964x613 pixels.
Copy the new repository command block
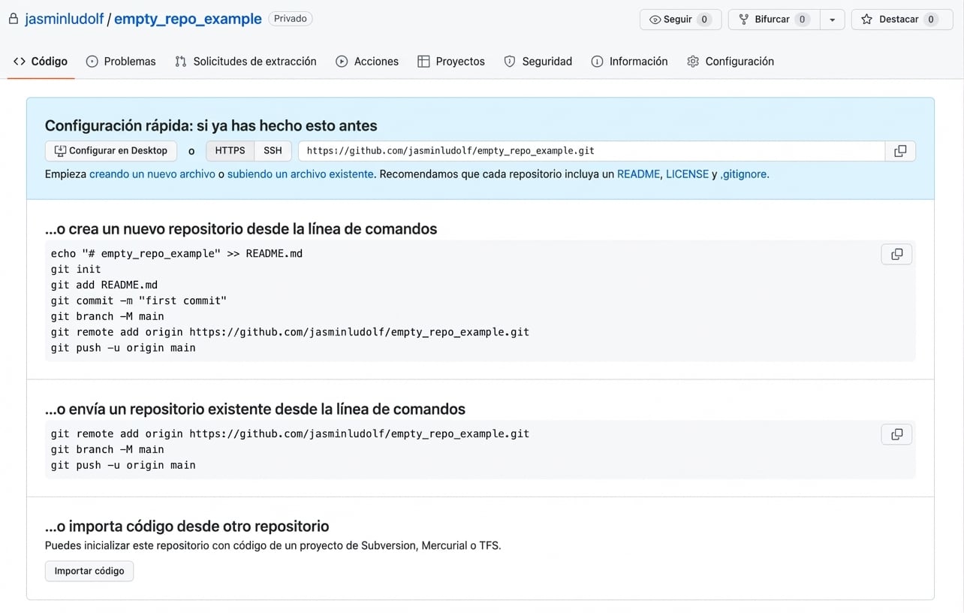tap(896, 254)
